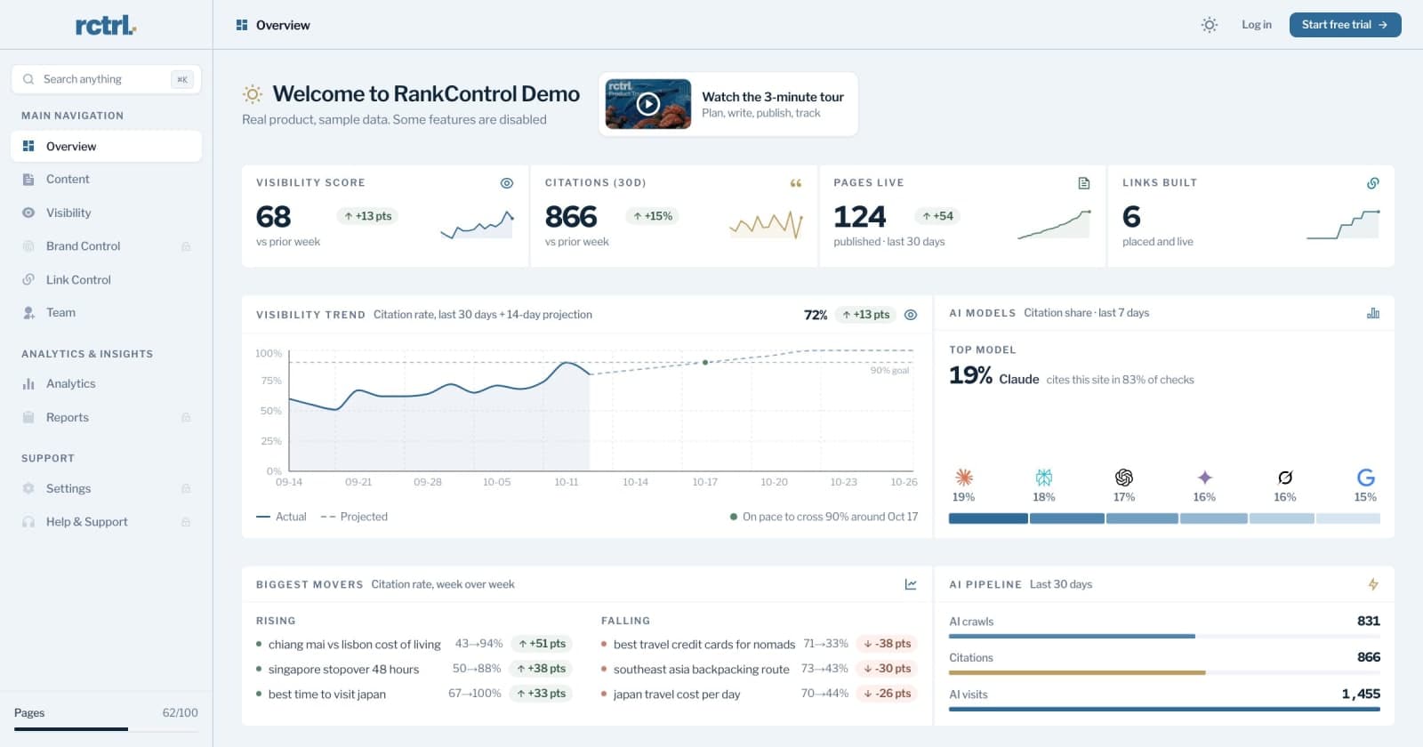Open the Visibility Score eye icon

507,183
